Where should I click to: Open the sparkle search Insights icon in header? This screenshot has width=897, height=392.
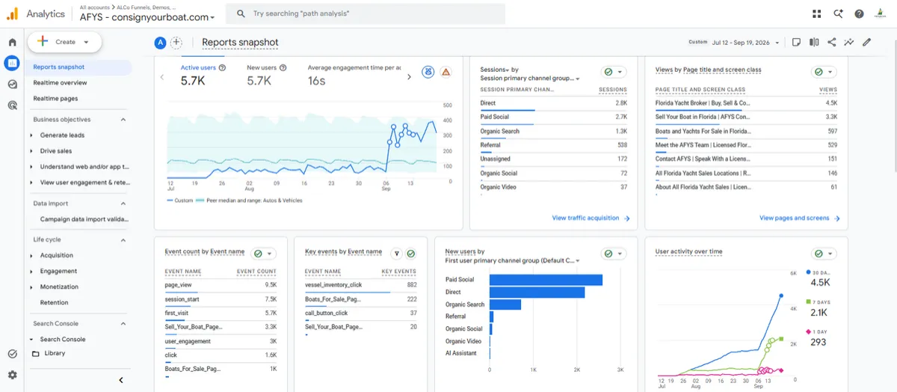pyautogui.click(x=838, y=13)
